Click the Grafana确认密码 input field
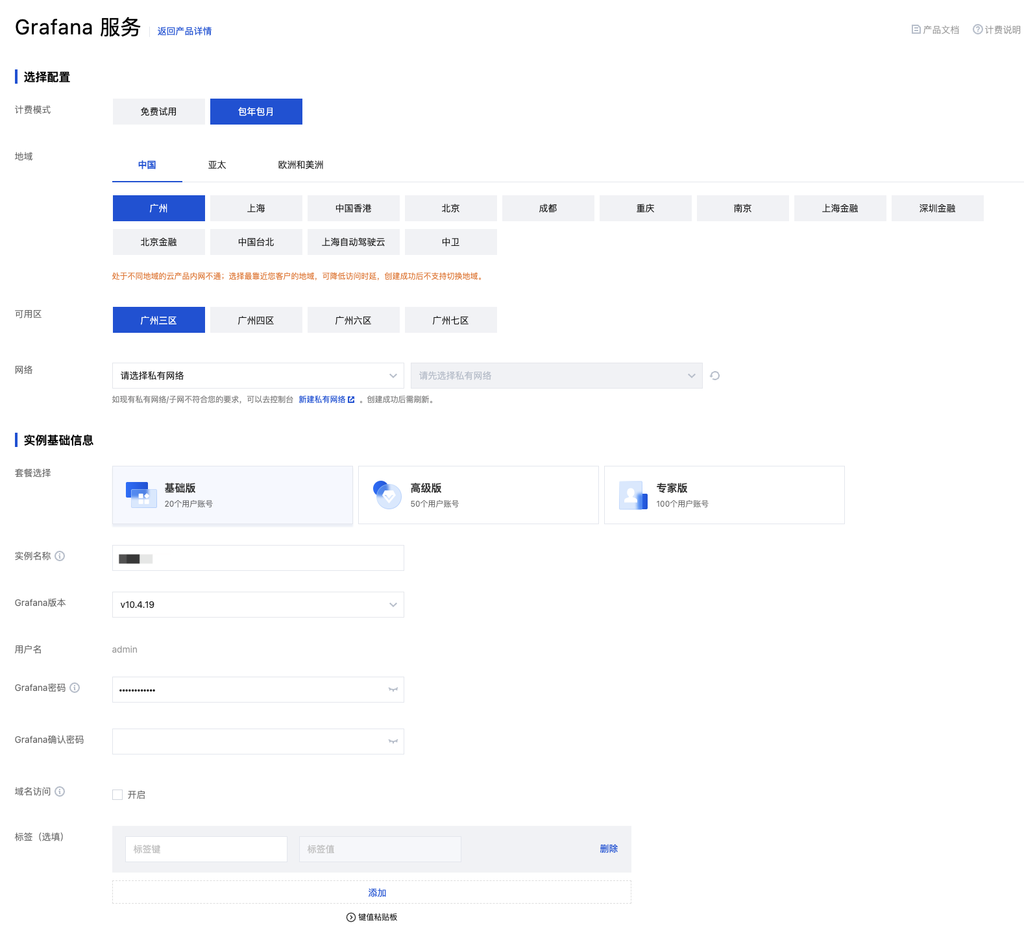 coord(258,742)
